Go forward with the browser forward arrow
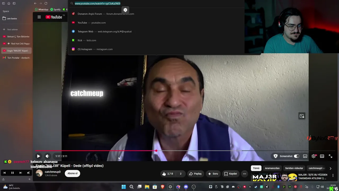The width and height of the screenshot is (339, 191). click(x=41, y=3)
